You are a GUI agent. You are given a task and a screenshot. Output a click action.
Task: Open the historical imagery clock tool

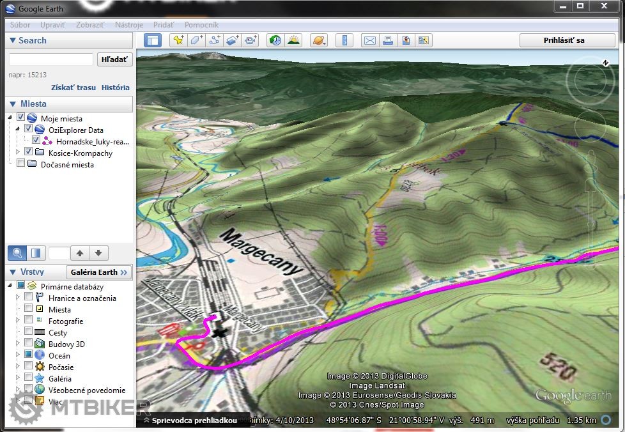point(275,40)
